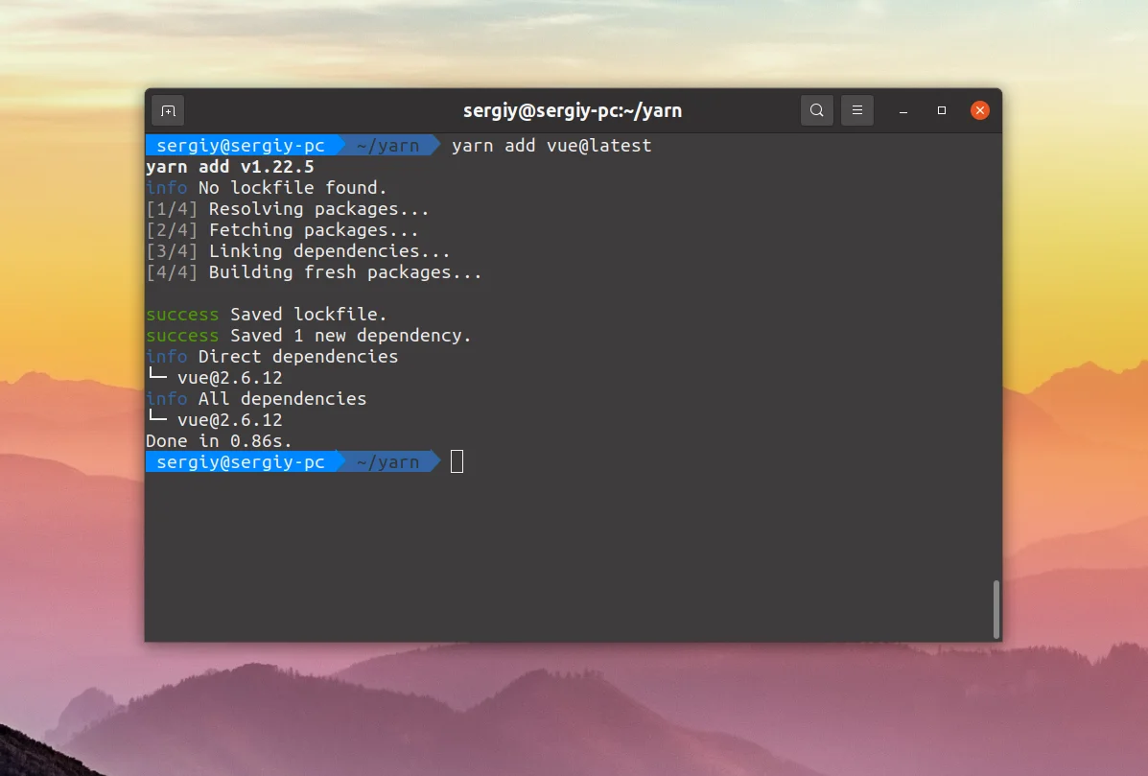Image resolution: width=1148 pixels, height=776 pixels.
Task: Click the line yarn add v1.22.5
Action: tap(230, 167)
